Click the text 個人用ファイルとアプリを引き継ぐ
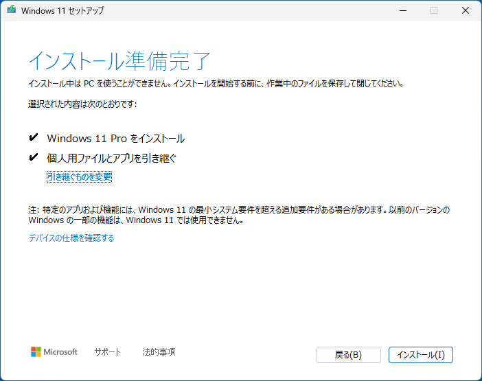The height and width of the screenshot is (381, 482). (x=112, y=159)
